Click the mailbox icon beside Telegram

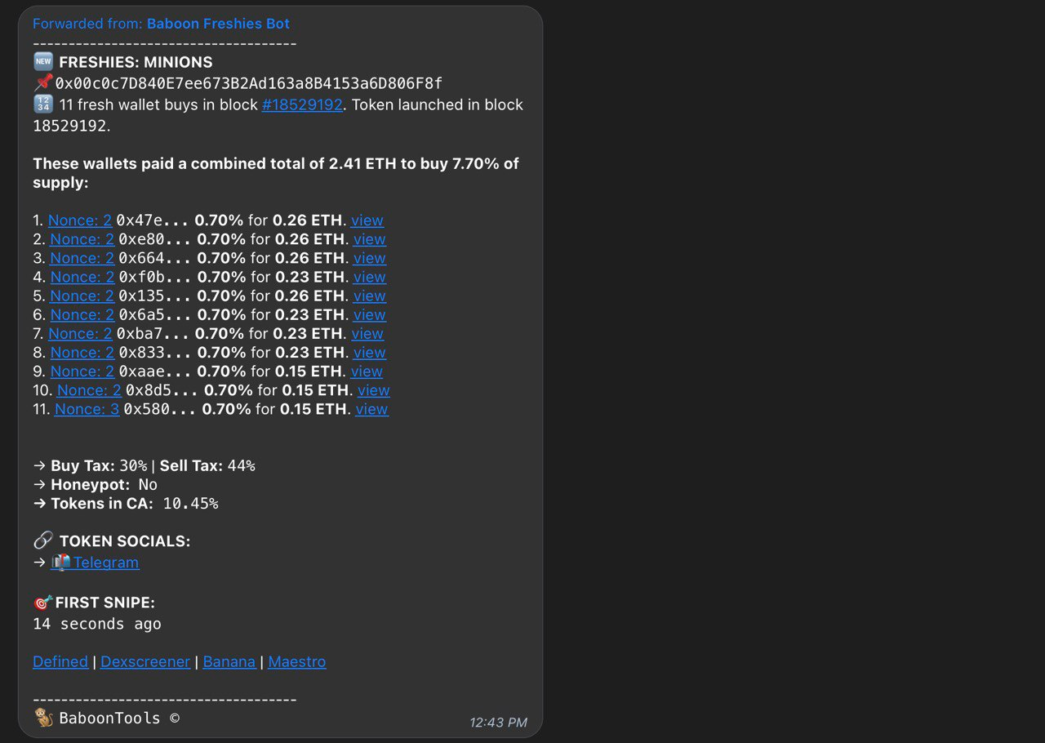(x=60, y=563)
